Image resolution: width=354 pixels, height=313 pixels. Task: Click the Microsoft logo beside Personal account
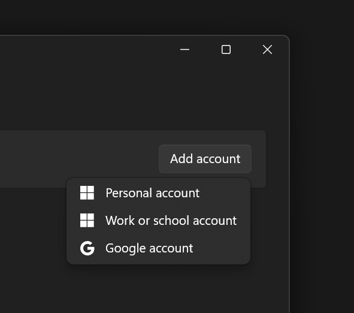coord(87,192)
